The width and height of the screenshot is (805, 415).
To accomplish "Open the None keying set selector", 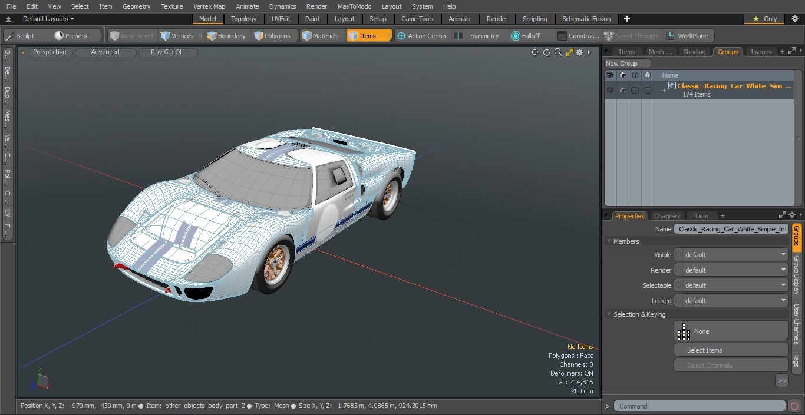I will [731, 331].
